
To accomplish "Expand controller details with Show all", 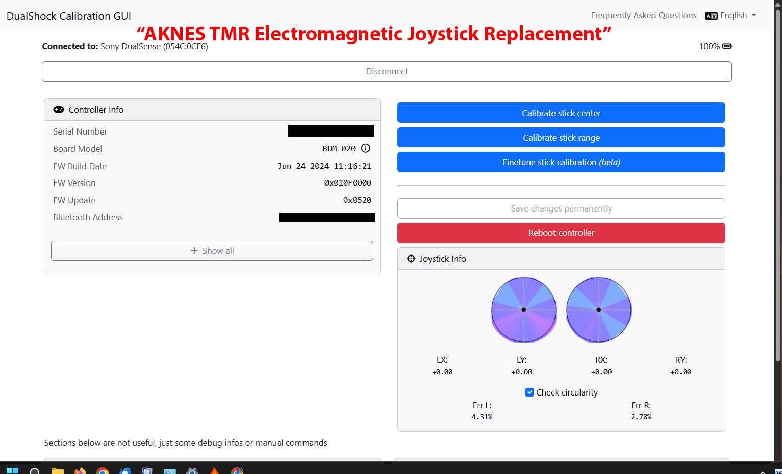I will point(212,251).
